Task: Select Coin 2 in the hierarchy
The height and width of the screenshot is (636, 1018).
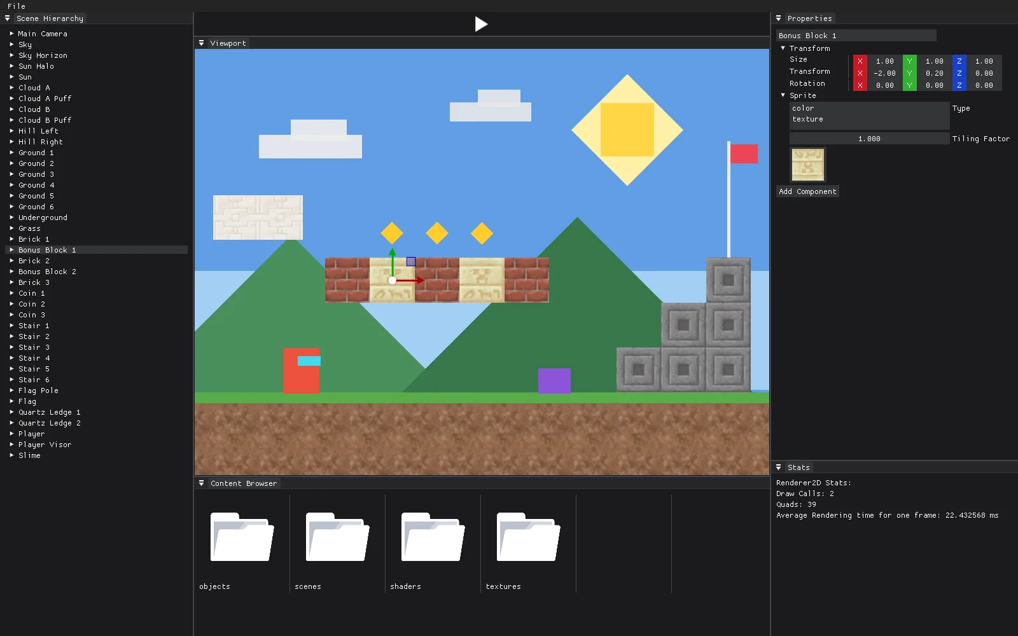Action: (32, 304)
